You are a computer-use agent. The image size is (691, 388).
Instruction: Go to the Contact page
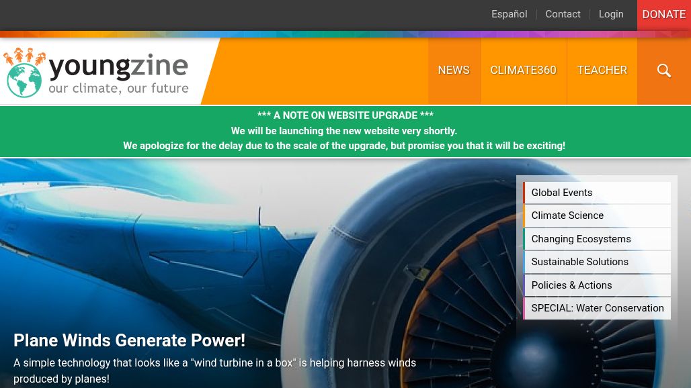(x=563, y=14)
